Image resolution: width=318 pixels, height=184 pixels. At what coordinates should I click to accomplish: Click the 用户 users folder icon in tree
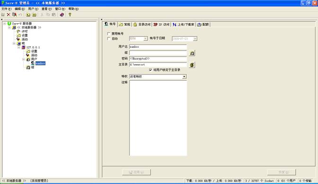click(28, 59)
